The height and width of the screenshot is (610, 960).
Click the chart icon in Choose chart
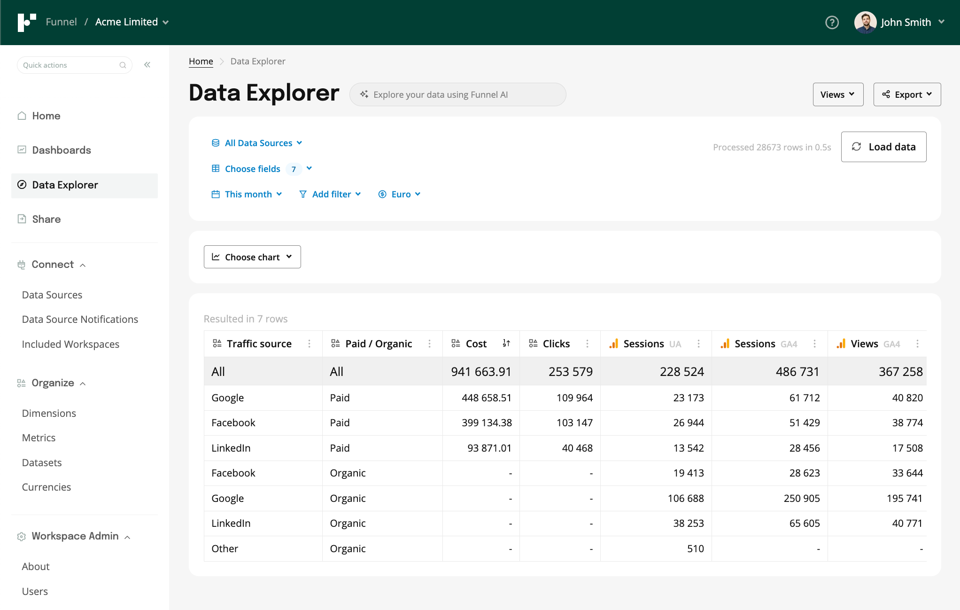[x=216, y=257]
